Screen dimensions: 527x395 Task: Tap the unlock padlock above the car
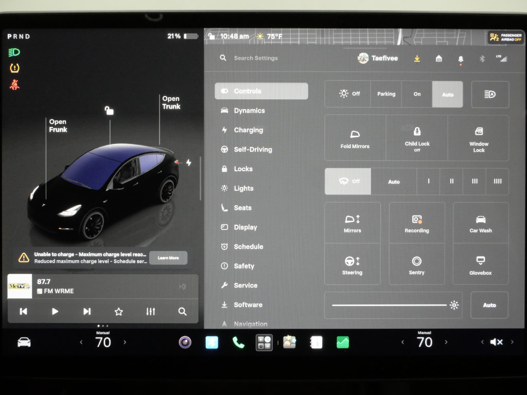pyautogui.click(x=109, y=110)
